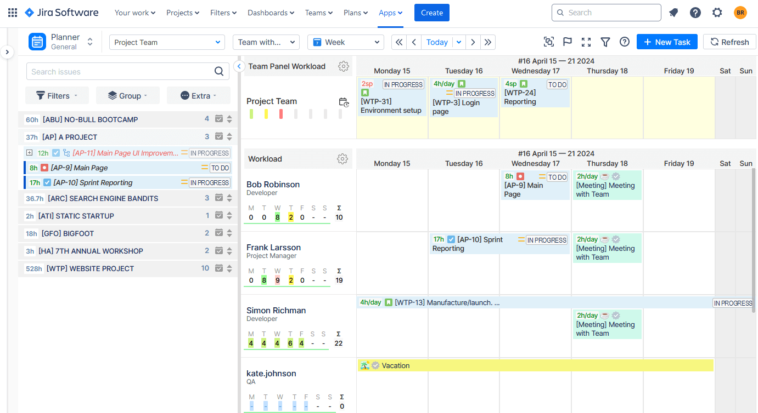Click sort arrows on BIGFOOT row
The image size is (758, 413).
[x=229, y=233]
